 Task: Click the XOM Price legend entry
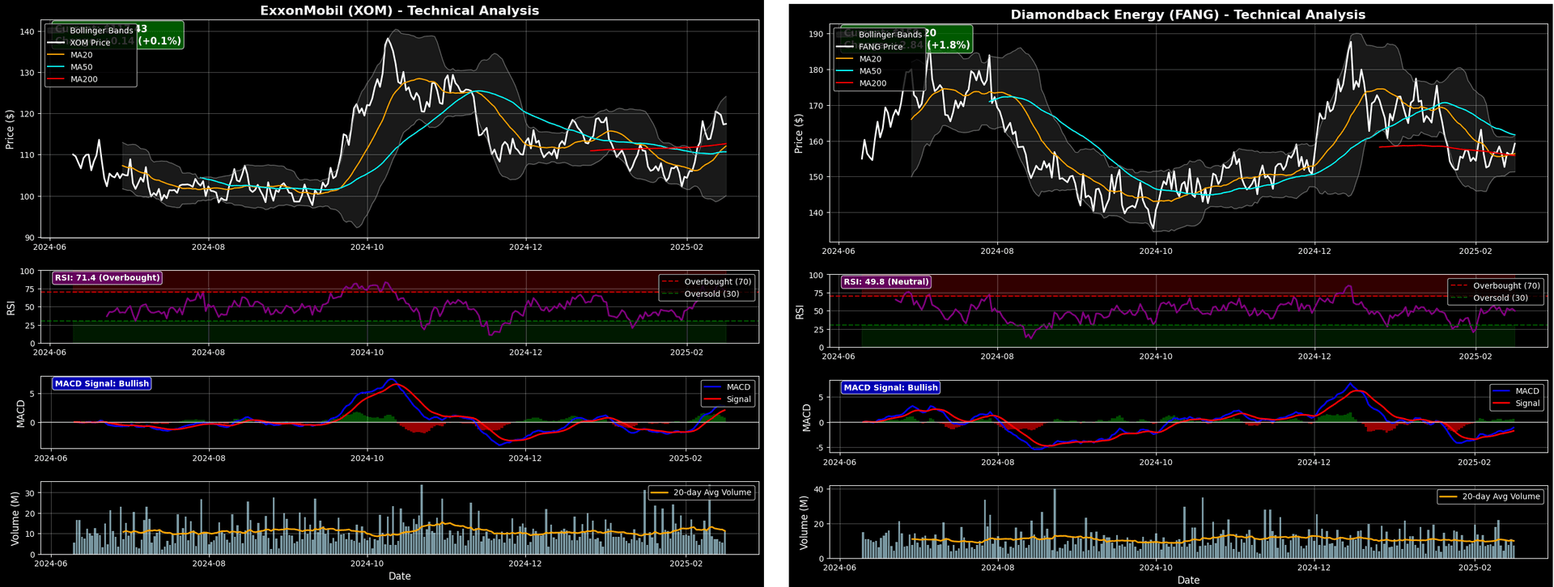click(x=89, y=43)
